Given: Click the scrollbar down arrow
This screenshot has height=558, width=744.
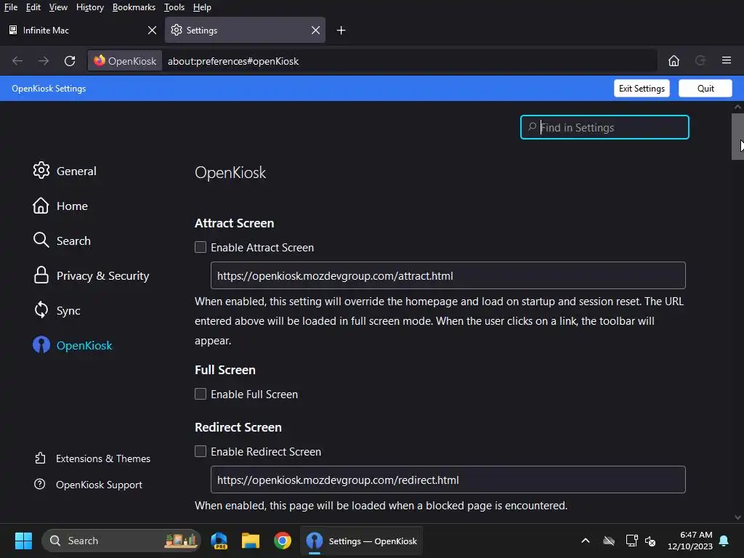Looking at the screenshot, I should pos(737,517).
